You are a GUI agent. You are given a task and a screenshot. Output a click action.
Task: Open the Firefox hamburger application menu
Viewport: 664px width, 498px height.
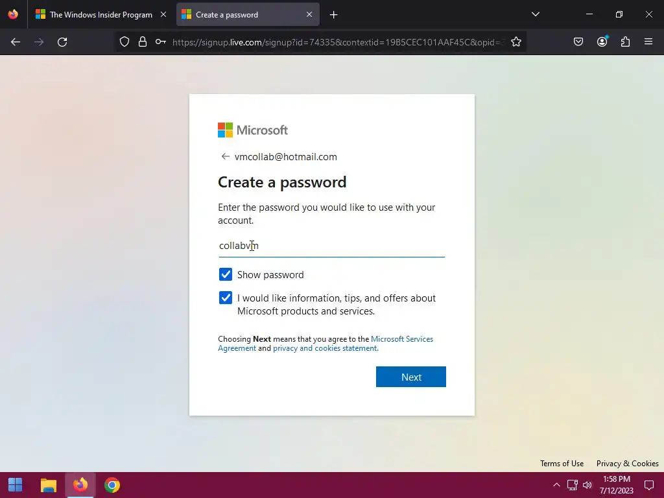point(648,42)
